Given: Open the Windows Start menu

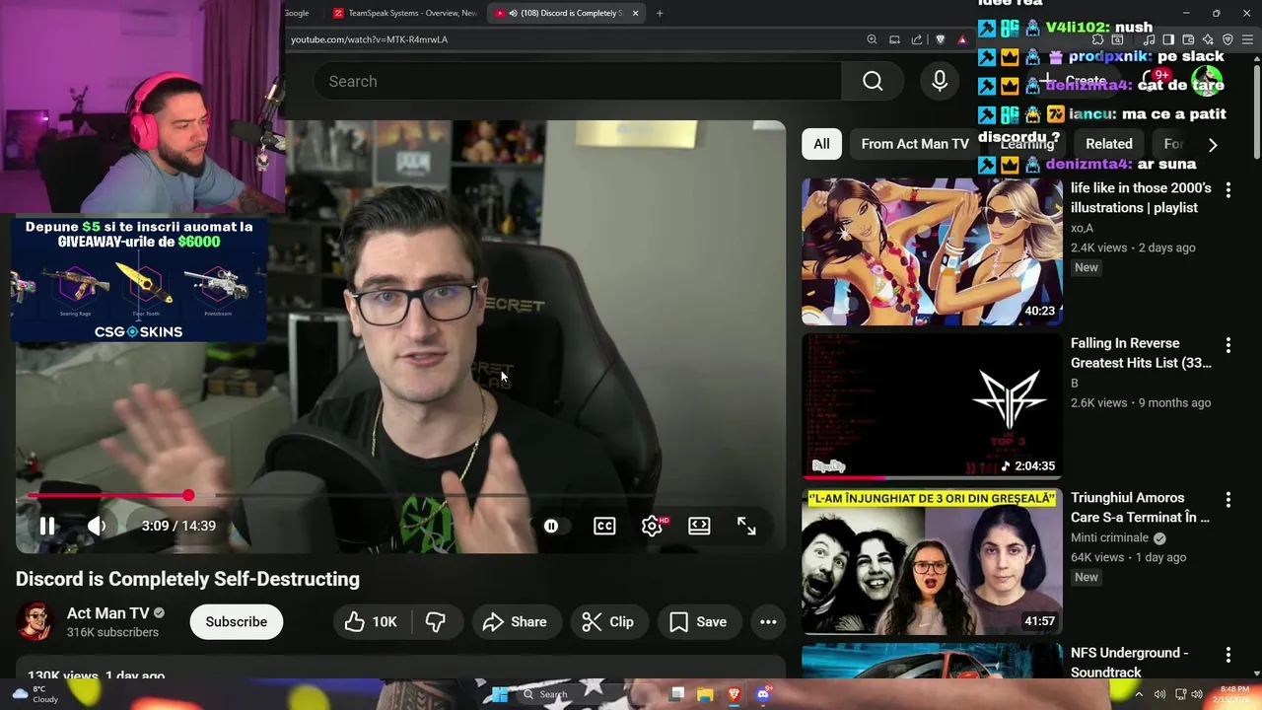Looking at the screenshot, I should click(500, 694).
